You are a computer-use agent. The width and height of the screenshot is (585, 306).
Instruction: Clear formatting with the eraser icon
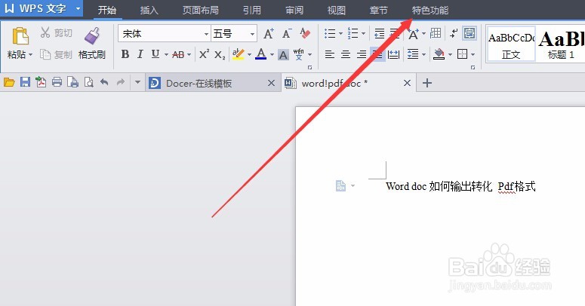coord(305,33)
